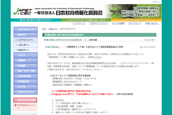173x115 pixels.
Task: Select 関連団体から in the sidebar
Action: coord(25,50)
